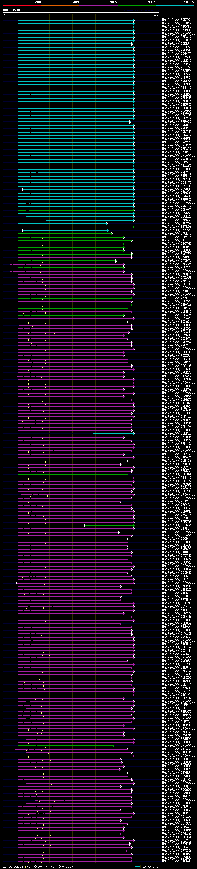
Task: Select the UniRef100_Q944T2 label
Action: tap(176, 54)
